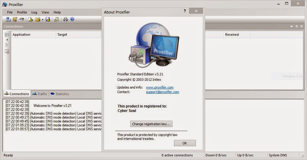Click status bar resize grip
The height and width of the screenshot is (160, 307).
click(303, 156)
